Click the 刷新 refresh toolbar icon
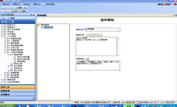The width and height of the screenshot is (177, 107). tap(16, 8)
